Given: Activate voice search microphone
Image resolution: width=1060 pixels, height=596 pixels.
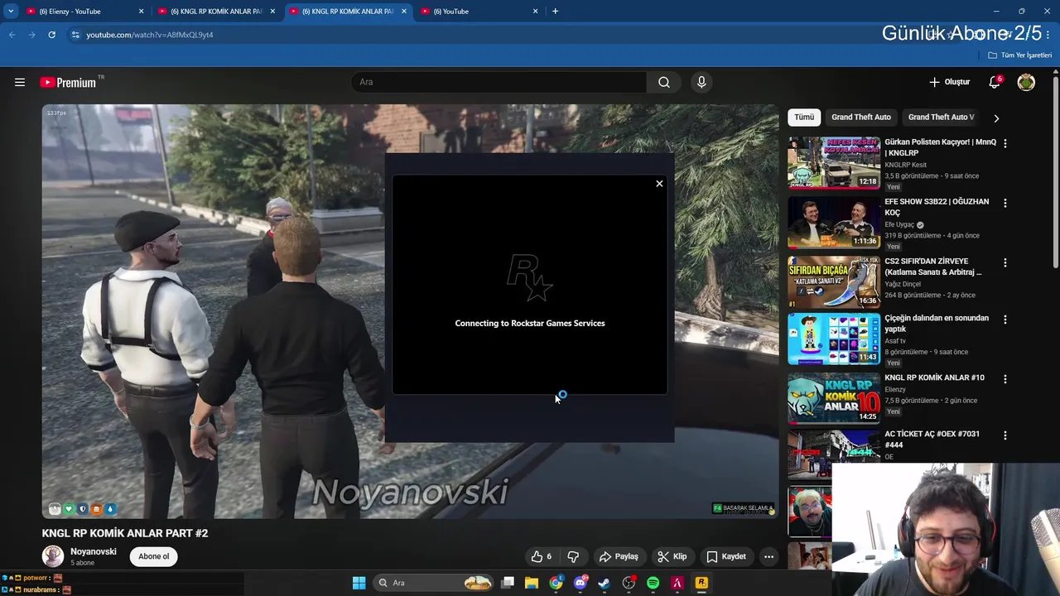Looking at the screenshot, I should point(701,82).
